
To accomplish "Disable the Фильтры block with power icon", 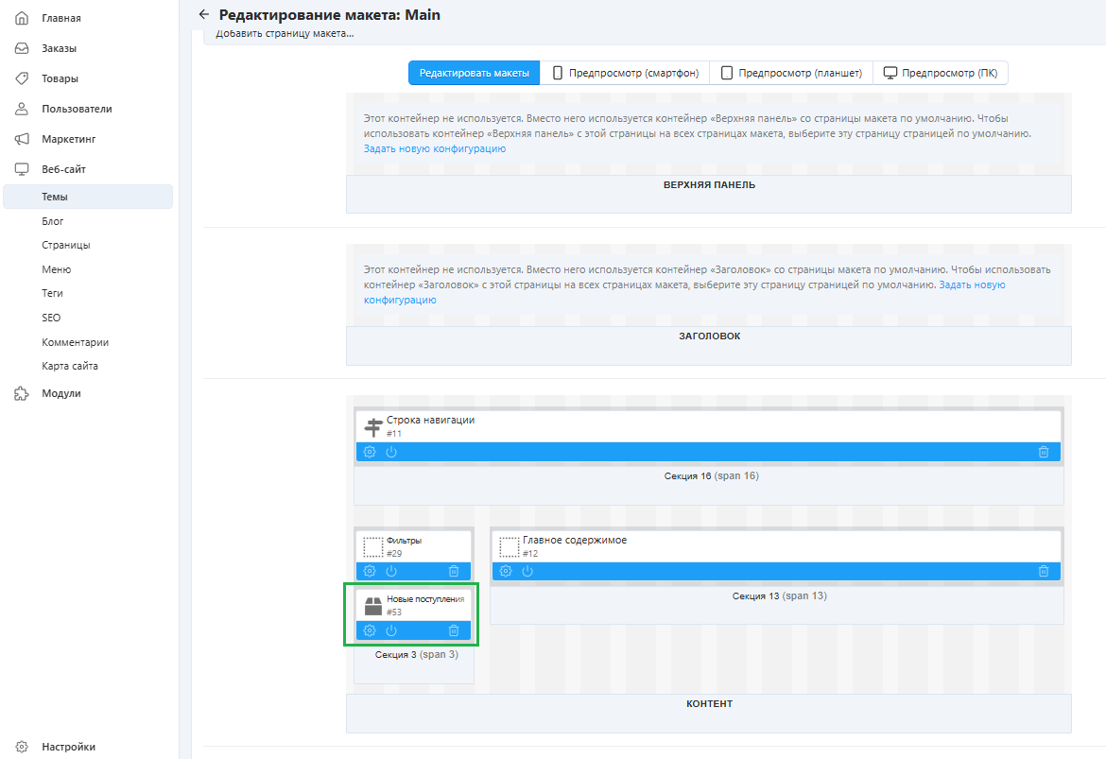I will [391, 571].
